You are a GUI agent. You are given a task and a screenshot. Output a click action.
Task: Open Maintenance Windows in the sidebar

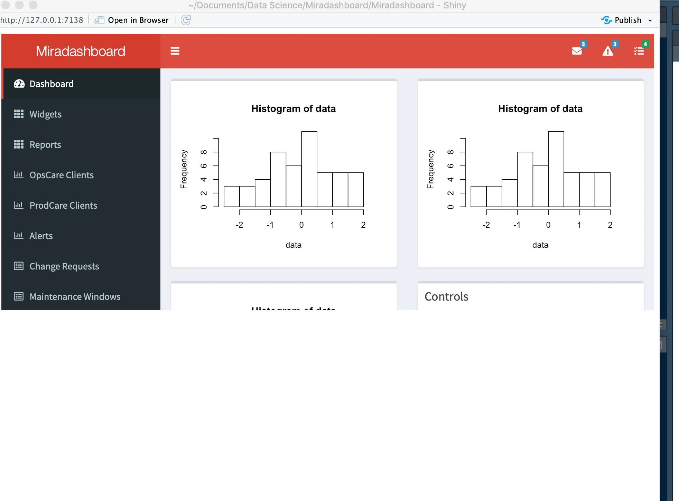[x=75, y=297]
